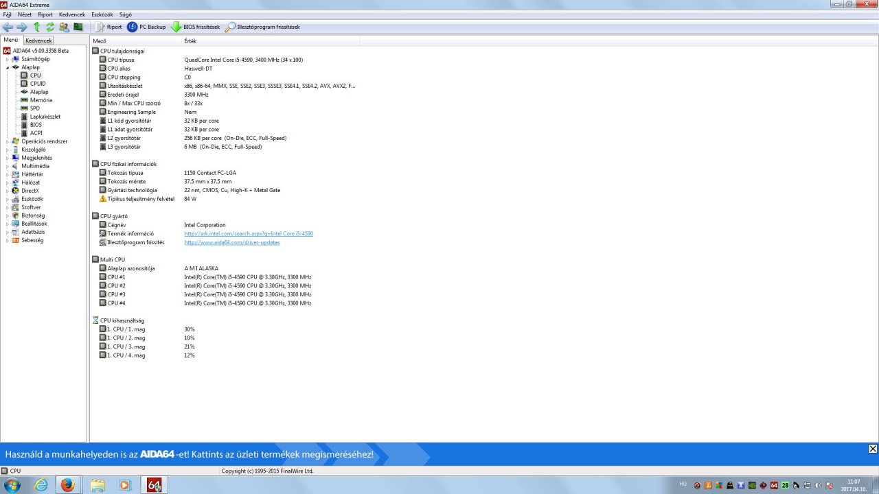Open the Súgó menu
Image resolution: width=879 pixels, height=494 pixels.
click(126, 14)
